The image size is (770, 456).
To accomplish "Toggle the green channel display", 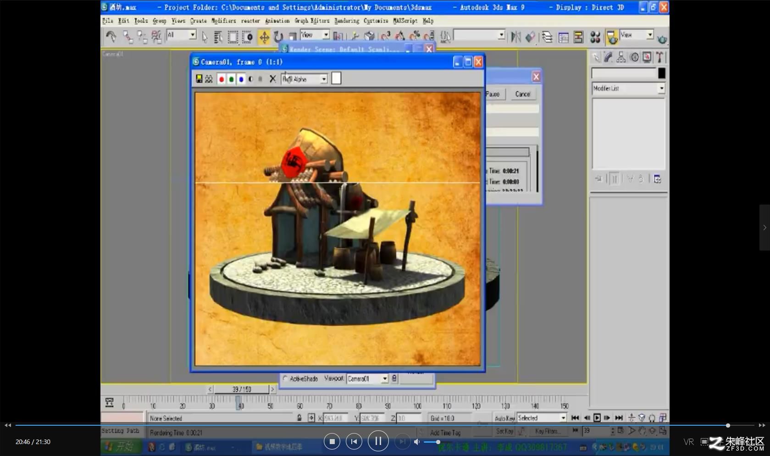I will pyautogui.click(x=231, y=79).
